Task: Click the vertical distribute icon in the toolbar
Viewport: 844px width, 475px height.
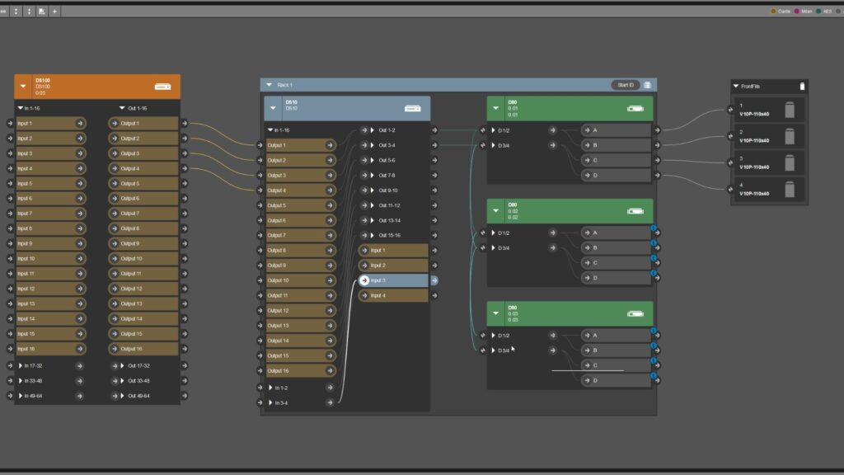Action: click(16, 11)
